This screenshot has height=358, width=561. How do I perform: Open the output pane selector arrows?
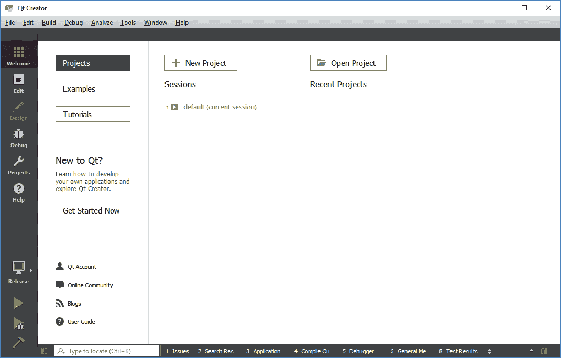(489, 351)
